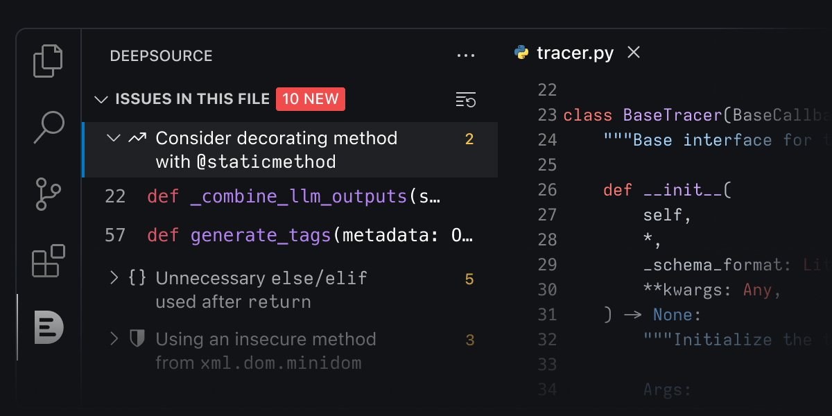Expand the Unnecessary else/elif issue
This screenshot has height=416, width=832.
pos(114,278)
